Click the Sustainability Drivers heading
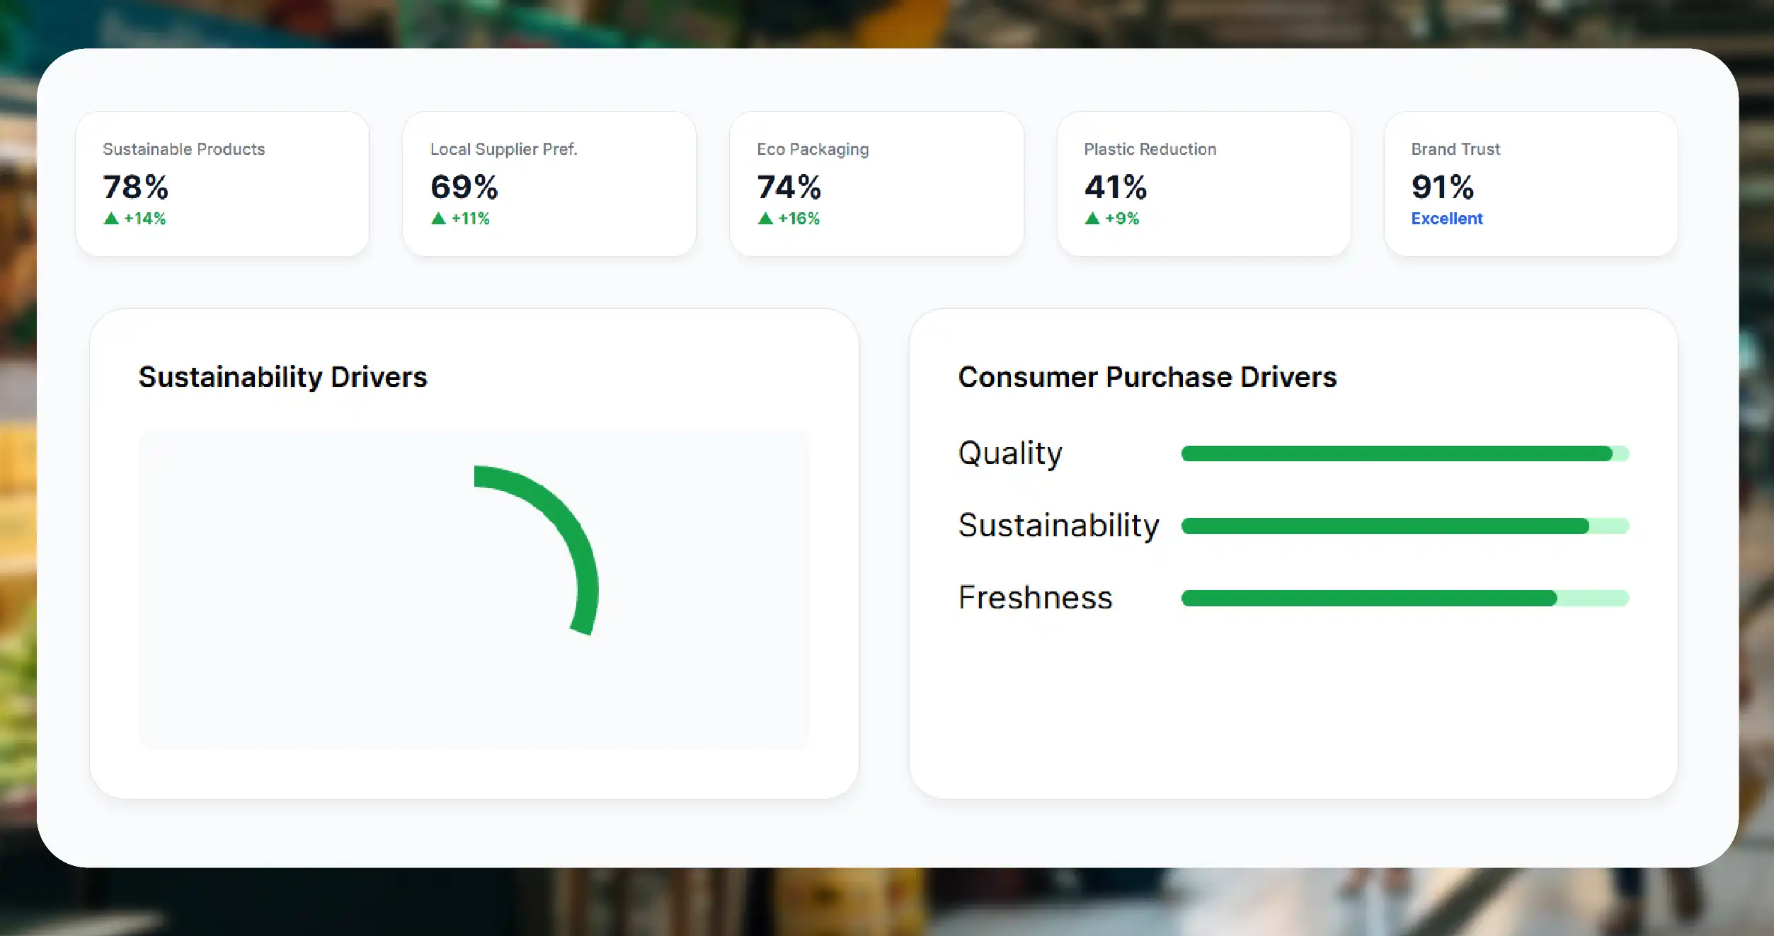The image size is (1774, 936). pos(283,377)
